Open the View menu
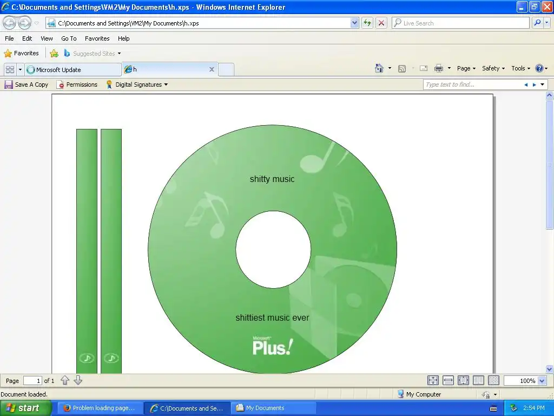The width and height of the screenshot is (554, 416). tap(47, 38)
